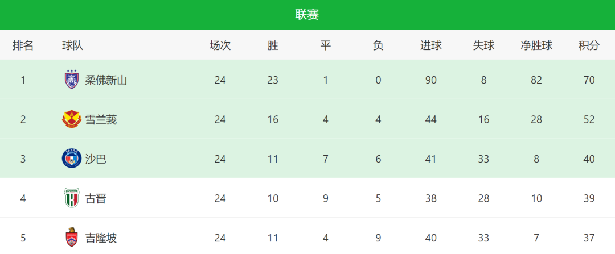Viewport: 615px width, 254px height.
Task: Click the 沙巴 team crest icon
Action: (71, 159)
